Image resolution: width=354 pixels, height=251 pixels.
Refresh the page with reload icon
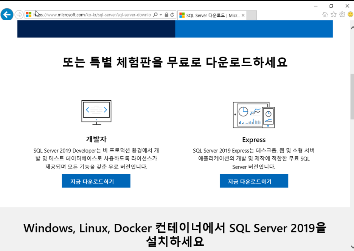point(172,15)
